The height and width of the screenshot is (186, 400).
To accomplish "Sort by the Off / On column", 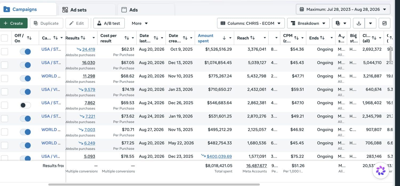I will (x=29, y=38).
